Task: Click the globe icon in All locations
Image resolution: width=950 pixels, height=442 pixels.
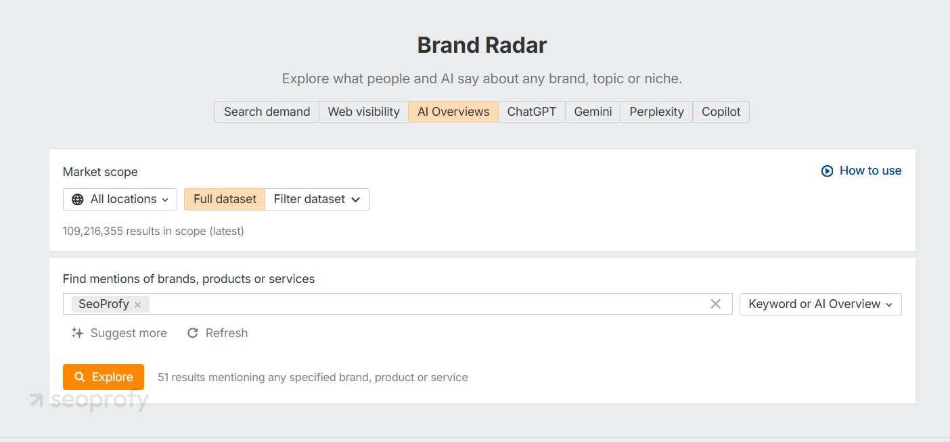Action: coord(78,200)
